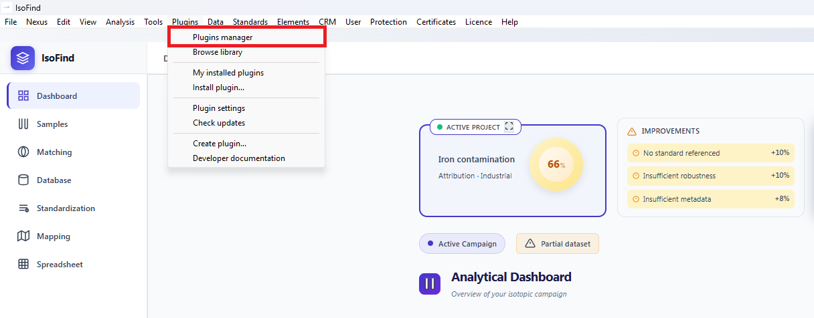Click the Partial dataset warning icon
Viewport: 814px width, 318px height.
tap(530, 244)
